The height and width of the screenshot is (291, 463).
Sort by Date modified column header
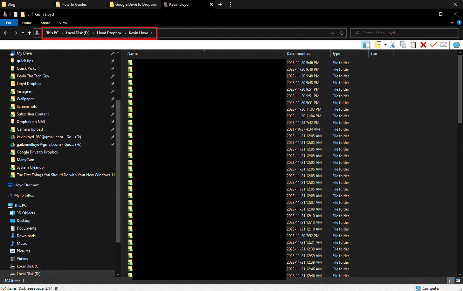click(308, 54)
